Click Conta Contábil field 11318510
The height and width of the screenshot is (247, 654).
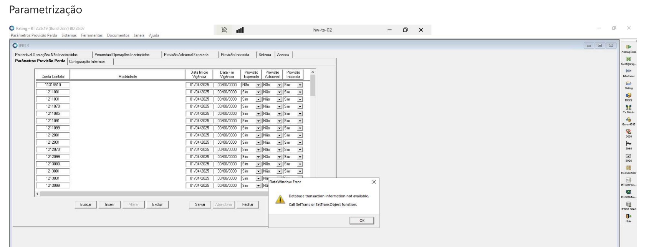click(x=53, y=85)
